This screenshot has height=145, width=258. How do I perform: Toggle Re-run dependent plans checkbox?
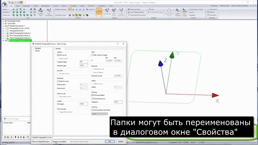pos(33,141)
